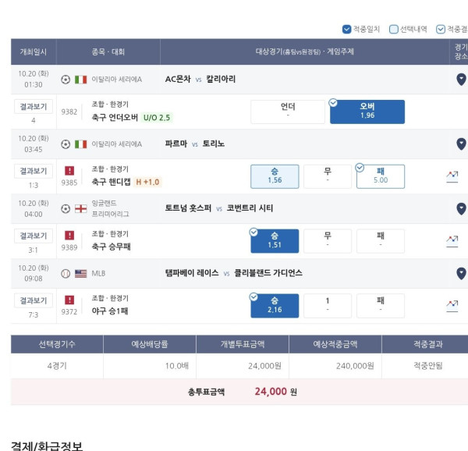Image resolution: width=468 pixels, height=451 pixels.
Task: Click 축구 승무패 game type label
Action: (111, 247)
